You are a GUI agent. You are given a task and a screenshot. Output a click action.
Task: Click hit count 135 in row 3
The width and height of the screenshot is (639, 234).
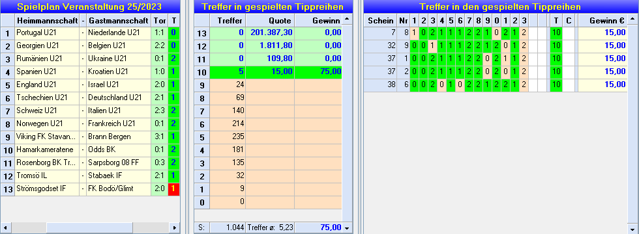tap(228, 163)
